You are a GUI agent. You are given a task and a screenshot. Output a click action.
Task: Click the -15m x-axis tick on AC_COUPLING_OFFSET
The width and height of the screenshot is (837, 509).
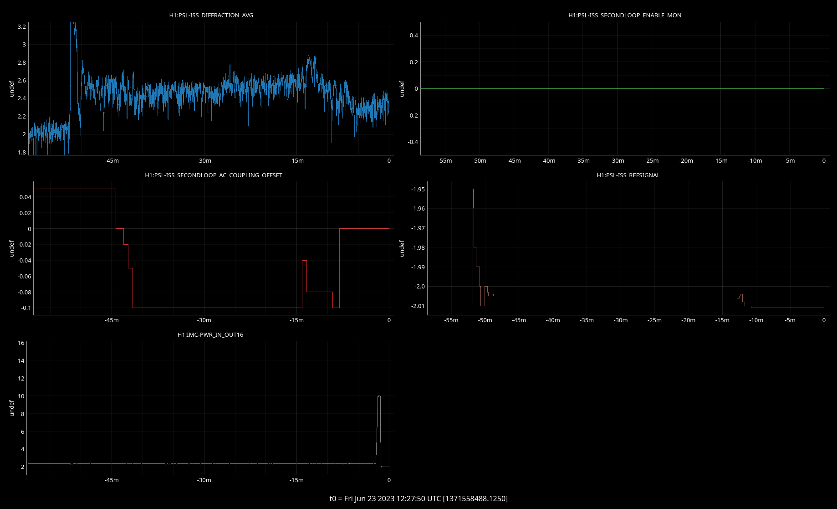coord(296,320)
